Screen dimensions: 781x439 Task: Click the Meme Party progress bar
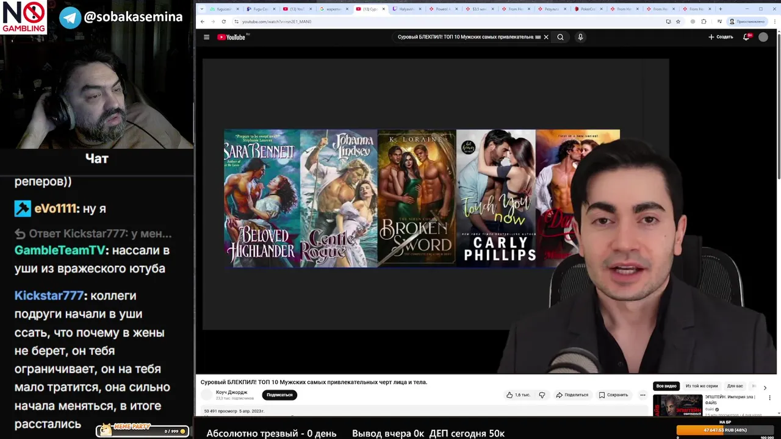(143, 430)
